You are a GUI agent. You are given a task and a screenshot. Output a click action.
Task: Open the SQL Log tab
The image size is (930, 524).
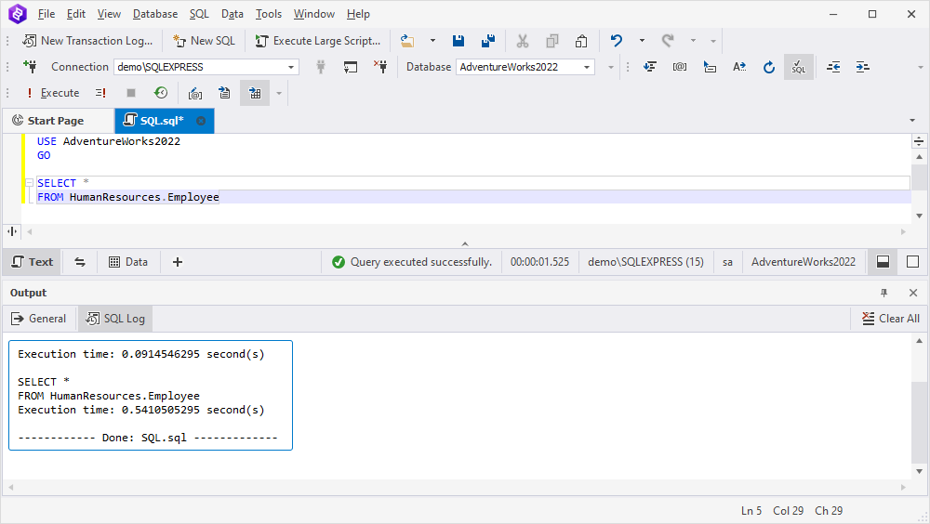115,319
